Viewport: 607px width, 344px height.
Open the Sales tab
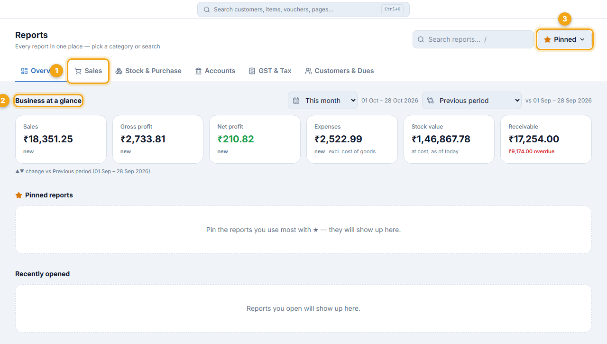click(88, 71)
